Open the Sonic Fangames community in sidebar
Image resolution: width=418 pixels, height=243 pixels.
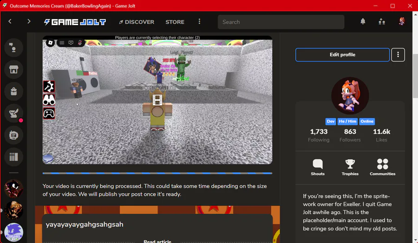[13, 232]
